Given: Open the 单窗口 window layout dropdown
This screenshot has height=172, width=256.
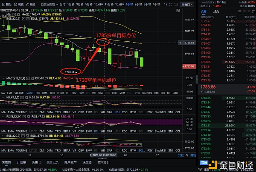Looking at the screenshot, I should coord(187,5).
